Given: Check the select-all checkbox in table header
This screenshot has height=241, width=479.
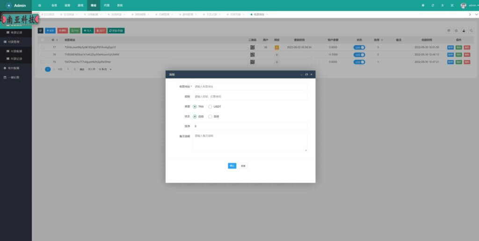Looking at the screenshot, I should (43, 40).
